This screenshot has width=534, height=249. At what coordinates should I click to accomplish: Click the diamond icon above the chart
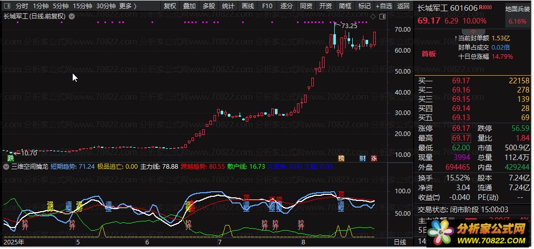point(373,17)
